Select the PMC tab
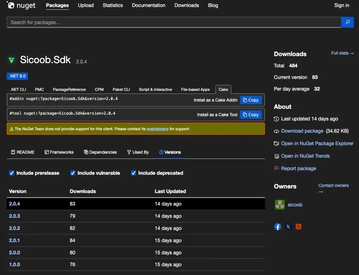Viewport: 359px width, 275px height. [x=40, y=89]
